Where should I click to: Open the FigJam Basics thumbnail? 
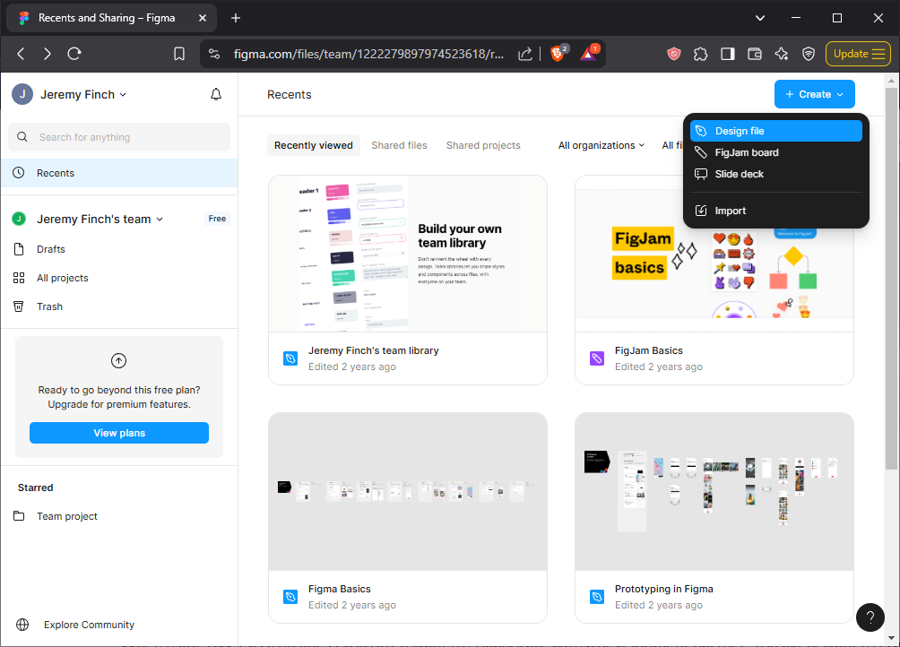pos(714,254)
